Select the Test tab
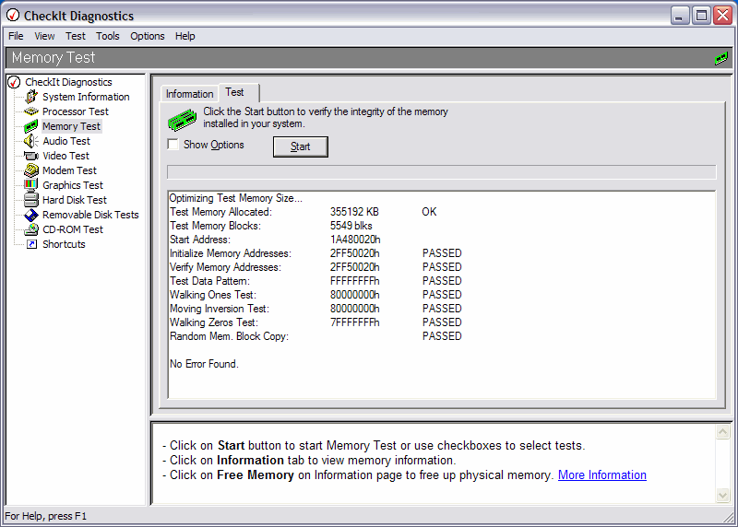738x527 pixels. (238, 92)
